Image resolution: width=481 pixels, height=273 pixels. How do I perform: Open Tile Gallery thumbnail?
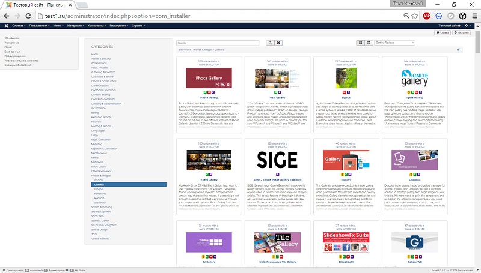click(277, 242)
